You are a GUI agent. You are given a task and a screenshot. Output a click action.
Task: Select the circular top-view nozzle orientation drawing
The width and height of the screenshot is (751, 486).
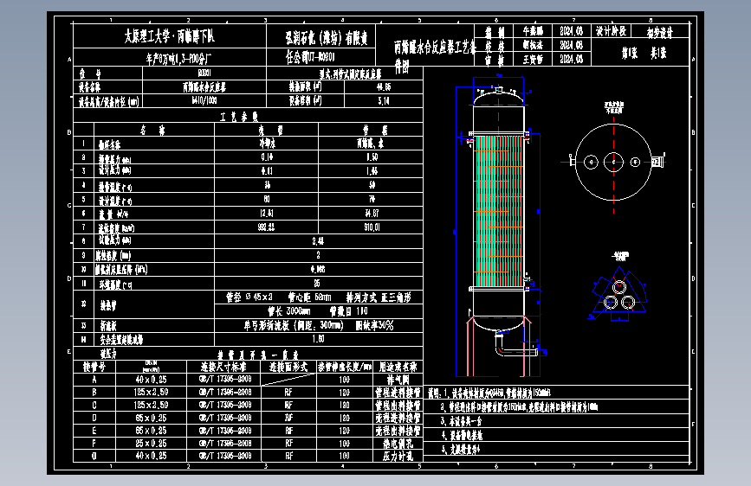[613, 163]
